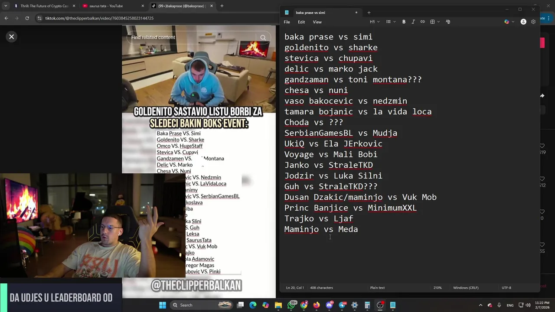Click the line 'goldenito vs sharke' in Notepad
Viewport: 555px width, 312px height.
[x=331, y=48]
